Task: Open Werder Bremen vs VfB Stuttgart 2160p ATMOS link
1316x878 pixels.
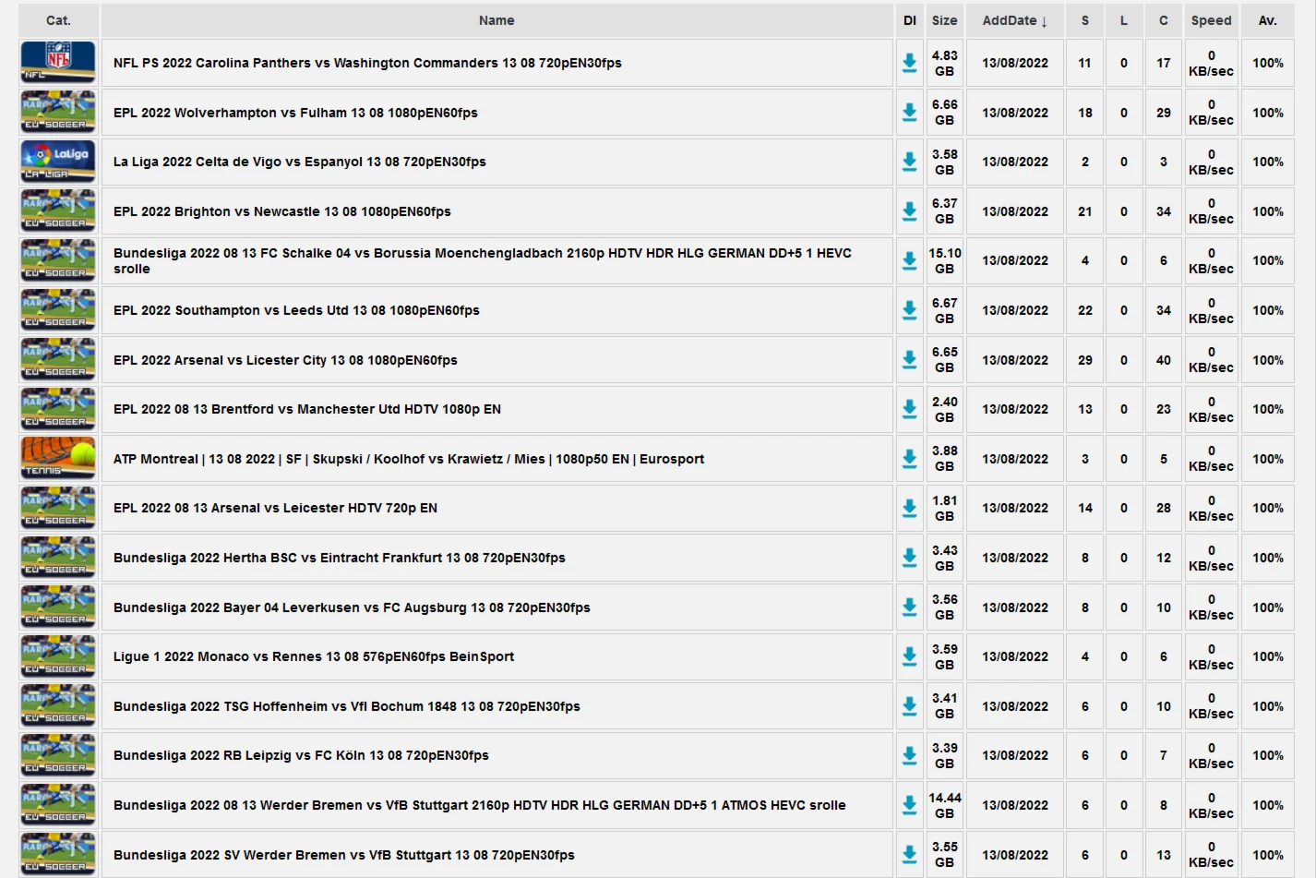Action: pyautogui.click(x=480, y=805)
